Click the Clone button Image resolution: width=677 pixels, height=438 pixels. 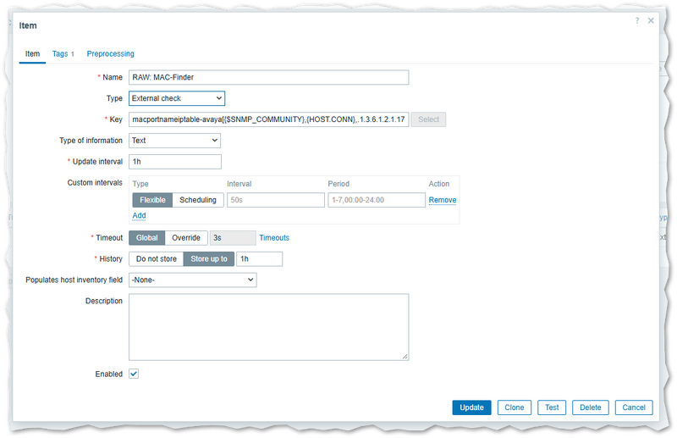coord(515,408)
